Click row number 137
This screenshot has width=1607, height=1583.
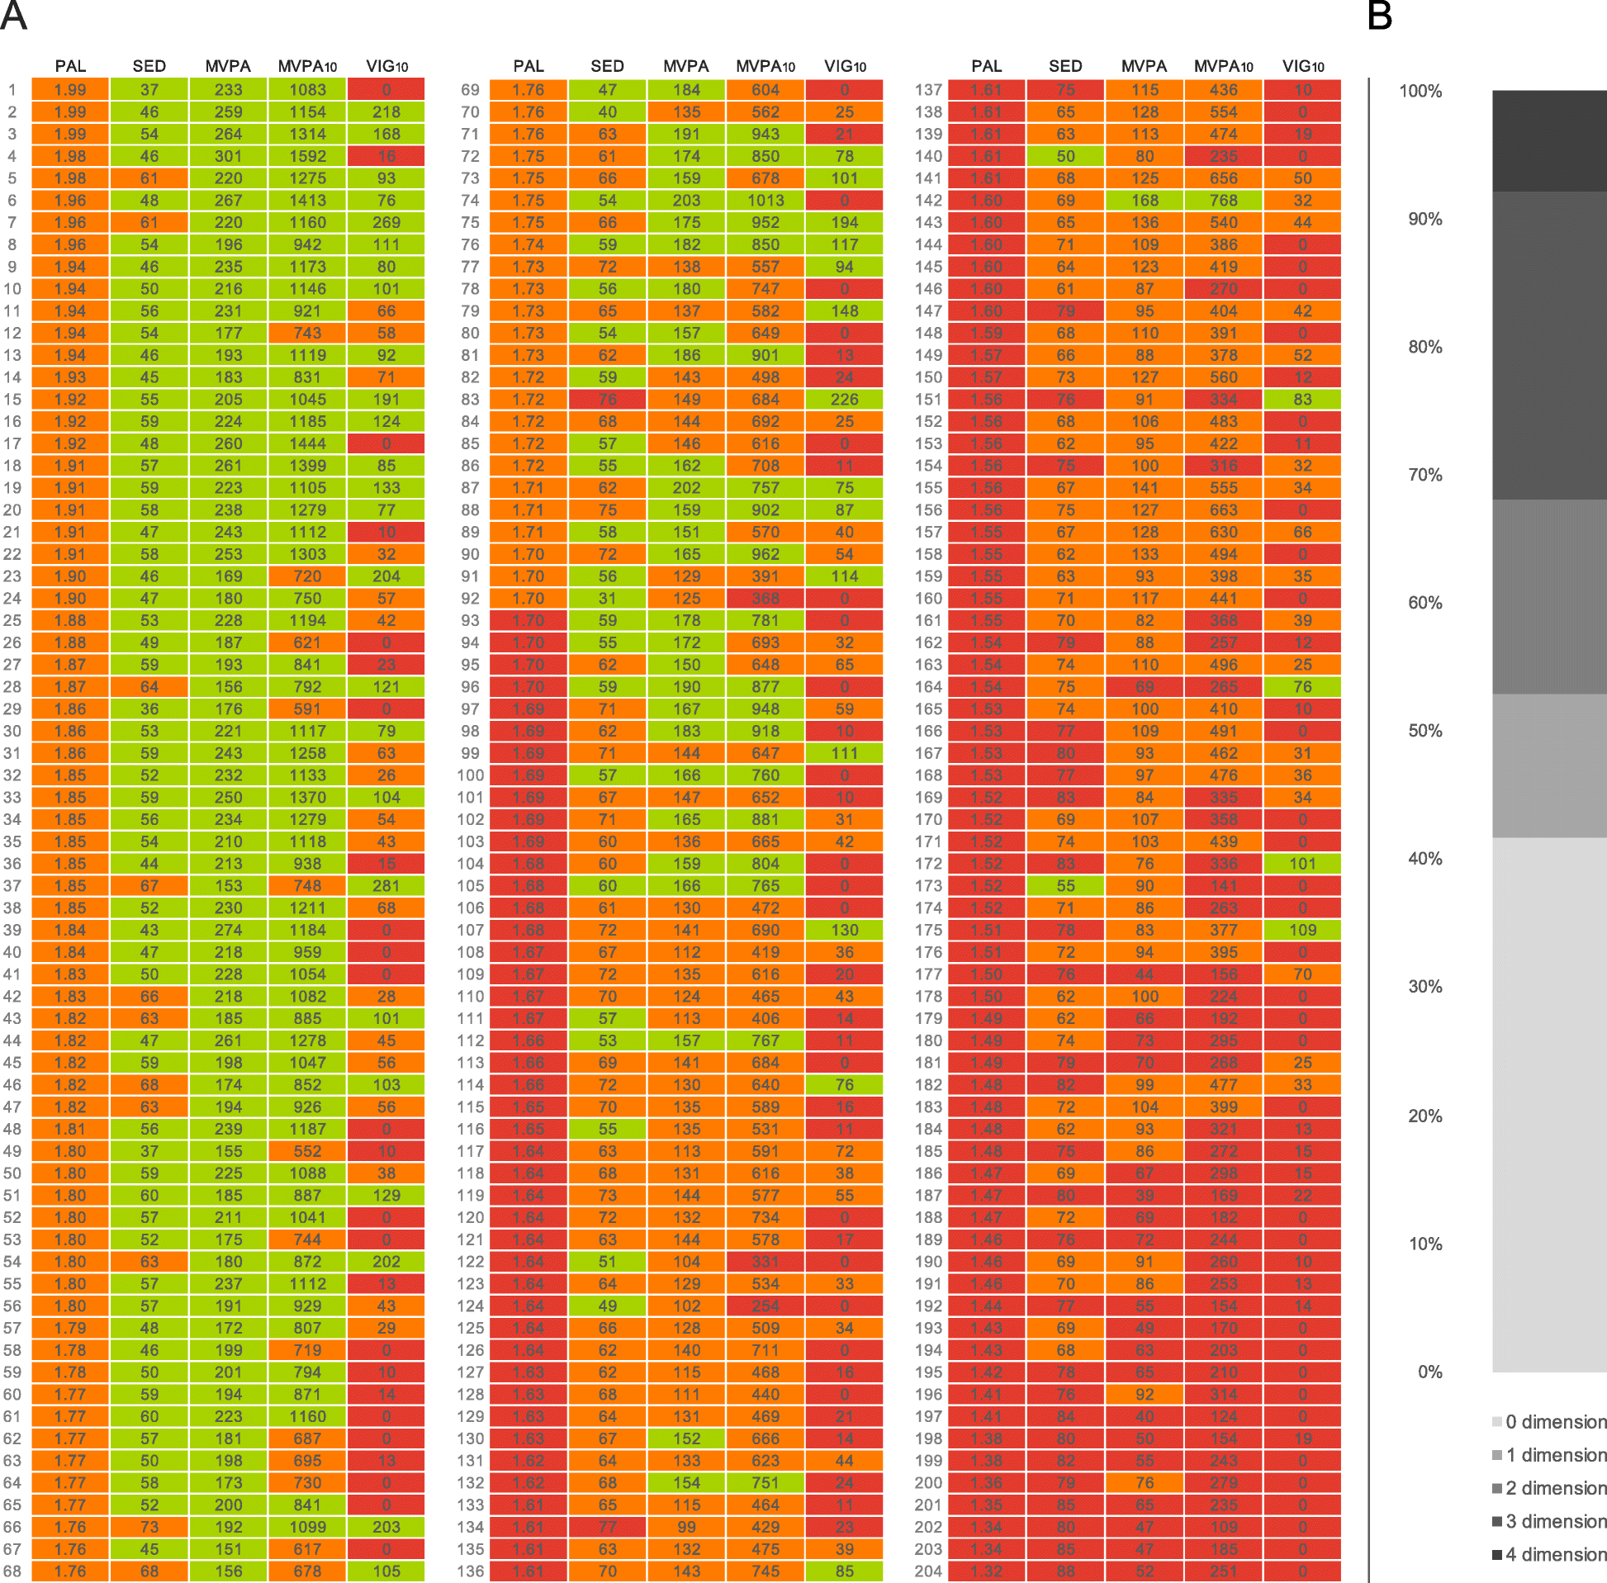coord(929,90)
